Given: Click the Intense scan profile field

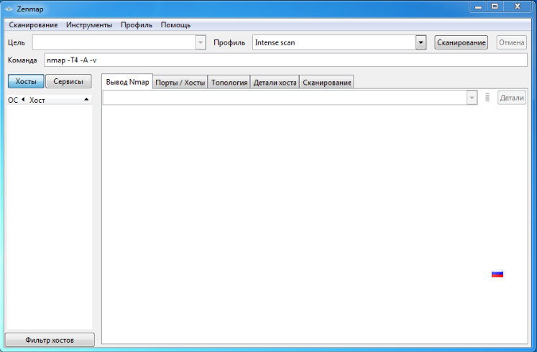Looking at the screenshot, I should click(334, 42).
